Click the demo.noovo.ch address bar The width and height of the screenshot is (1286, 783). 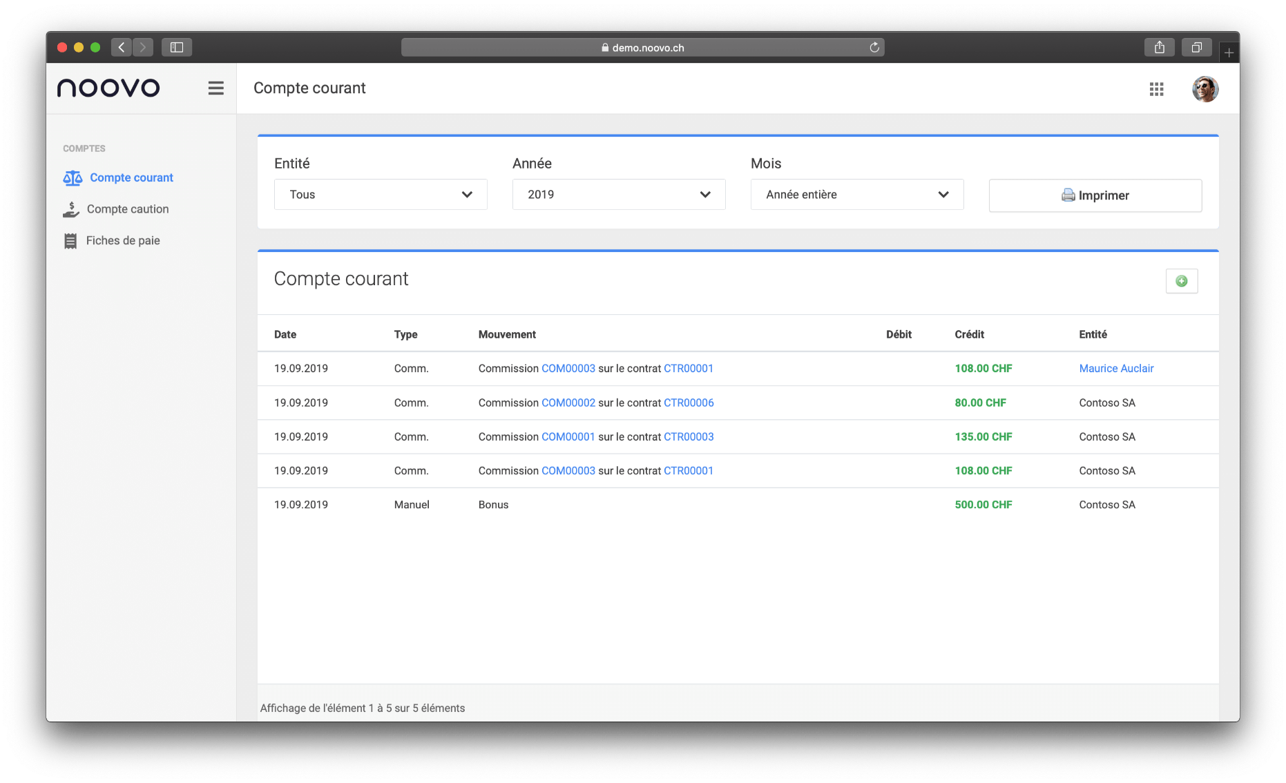(642, 48)
